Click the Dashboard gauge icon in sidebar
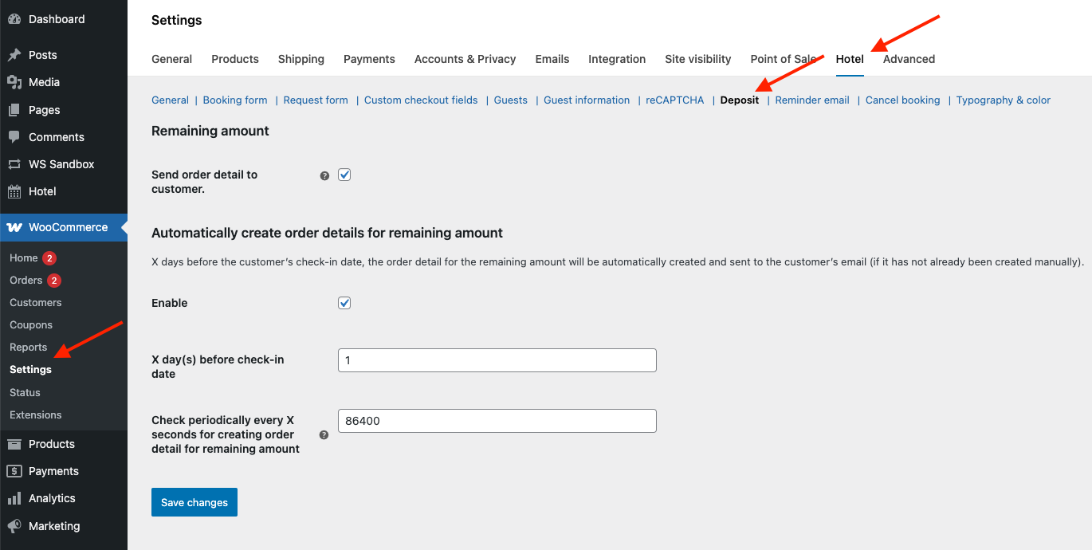 pos(14,19)
